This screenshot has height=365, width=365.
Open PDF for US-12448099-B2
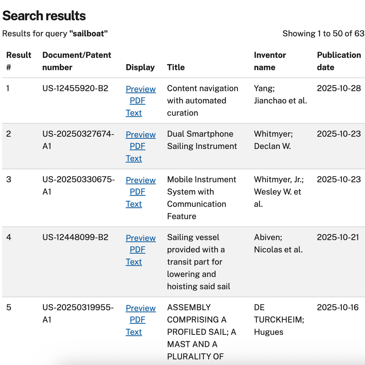coord(137,249)
